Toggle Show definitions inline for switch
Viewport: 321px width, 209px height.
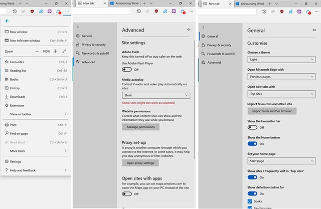point(252,193)
